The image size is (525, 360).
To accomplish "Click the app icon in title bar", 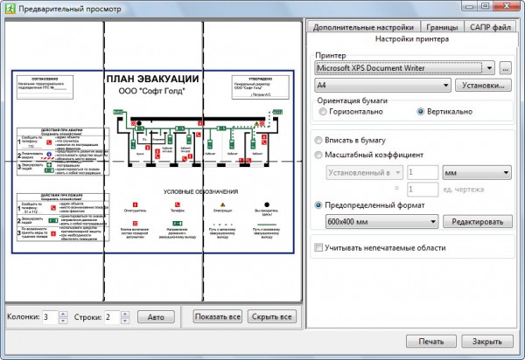I will [x=10, y=8].
